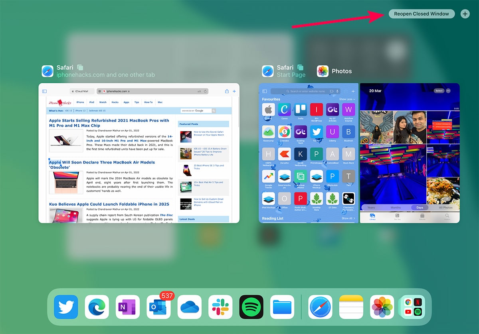This screenshot has height=334, width=479.
Task: Select the iphonehacks Safari window thumbnail
Action: [x=139, y=153]
